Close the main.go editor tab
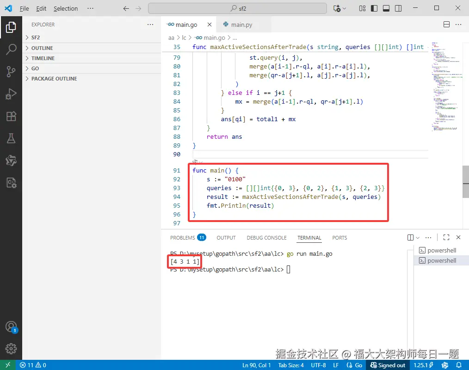This screenshot has width=469, height=370. point(210,25)
